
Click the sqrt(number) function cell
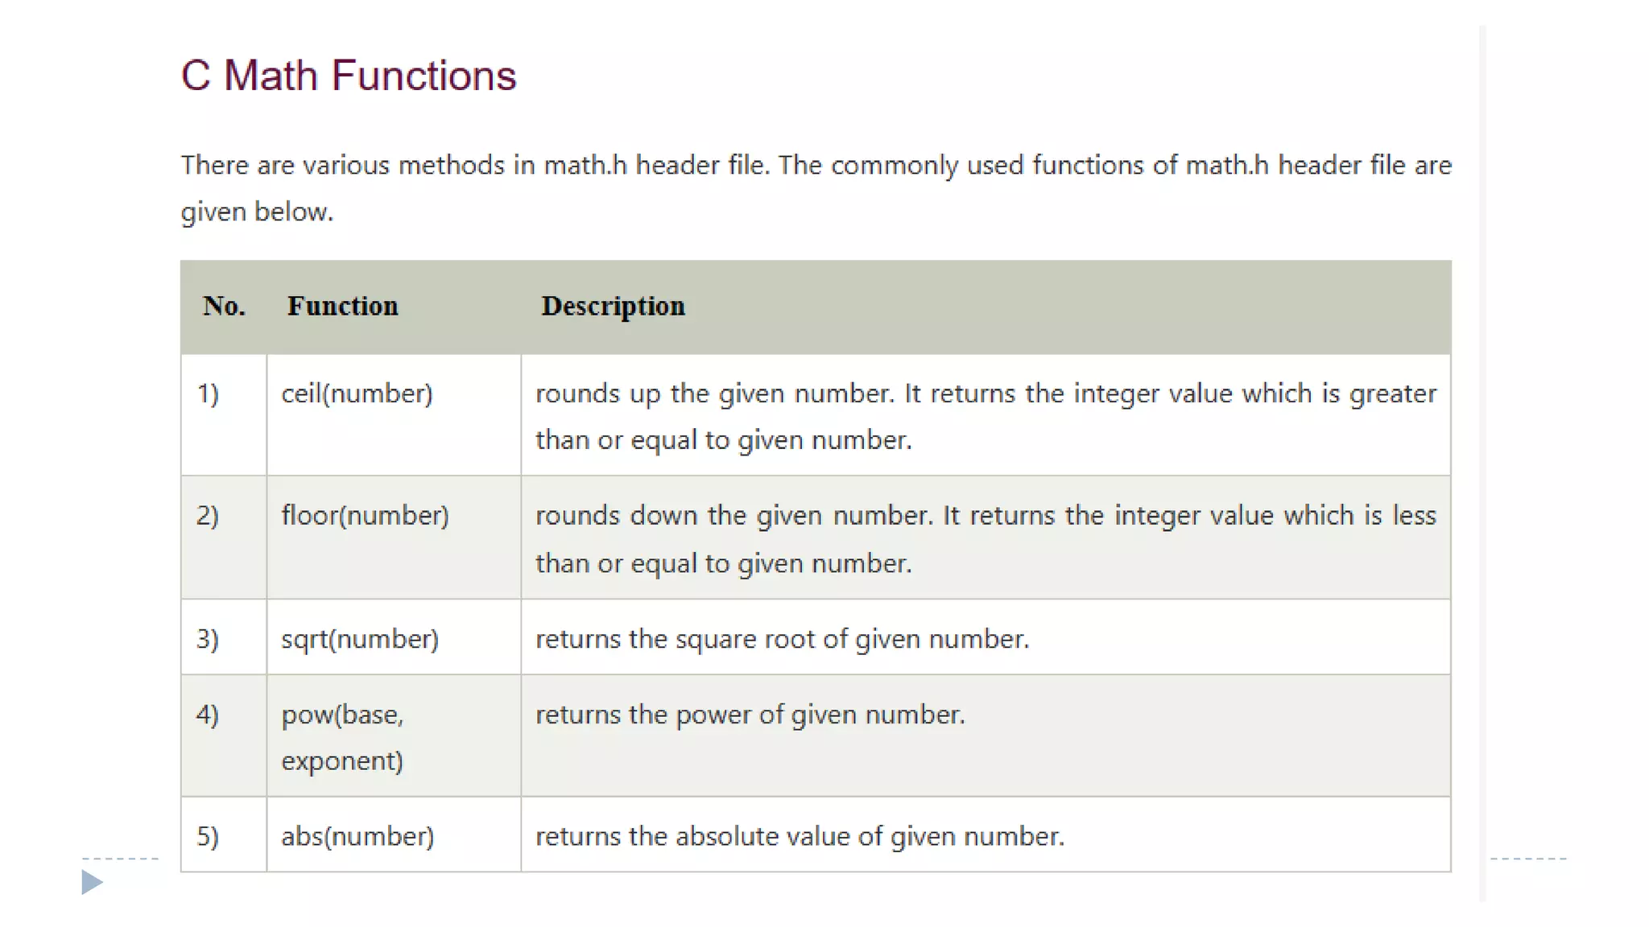pyautogui.click(x=394, y=637)
